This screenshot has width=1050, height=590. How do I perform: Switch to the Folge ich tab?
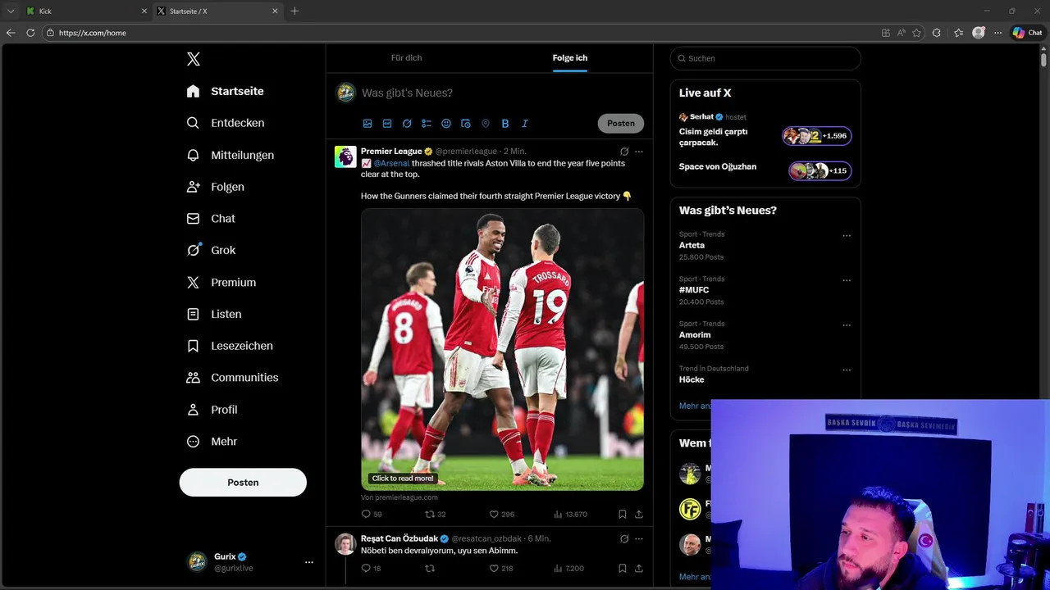click(570, 58)
